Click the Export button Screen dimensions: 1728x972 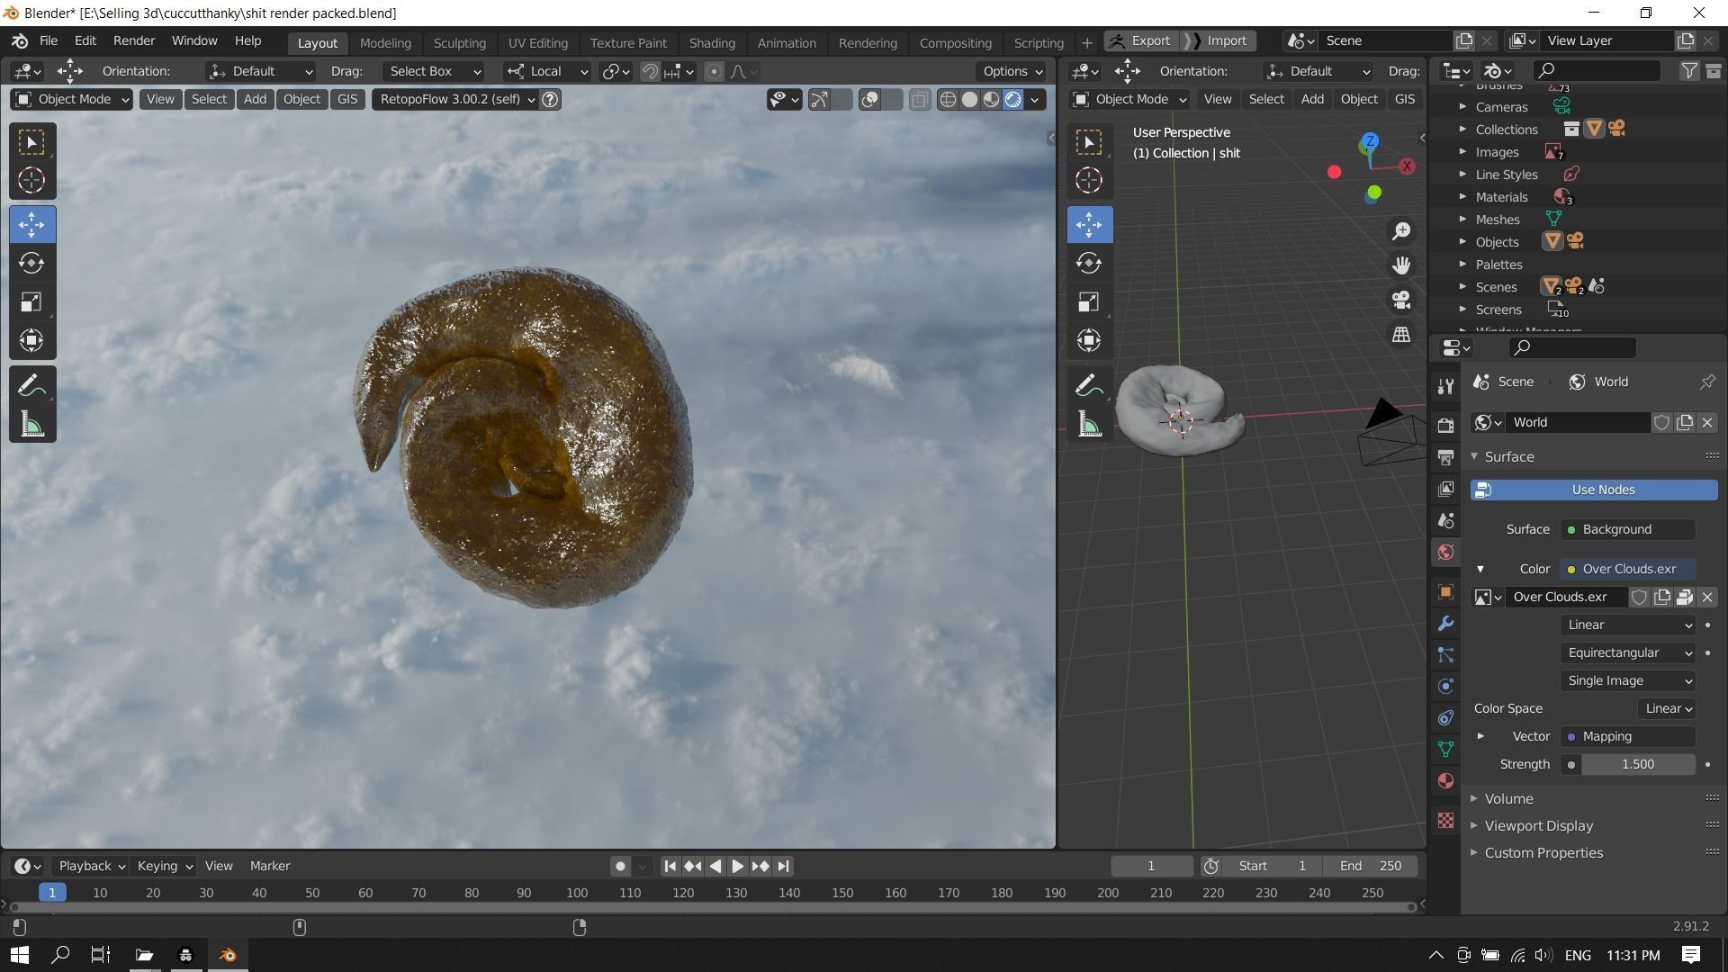point(1142,40)
